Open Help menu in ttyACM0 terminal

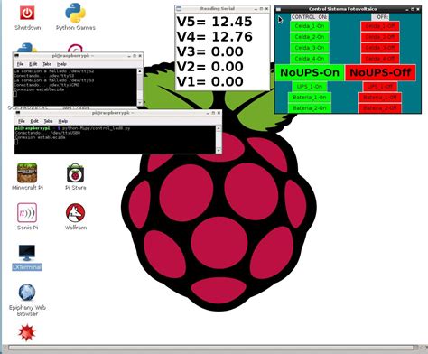point(61,64)
